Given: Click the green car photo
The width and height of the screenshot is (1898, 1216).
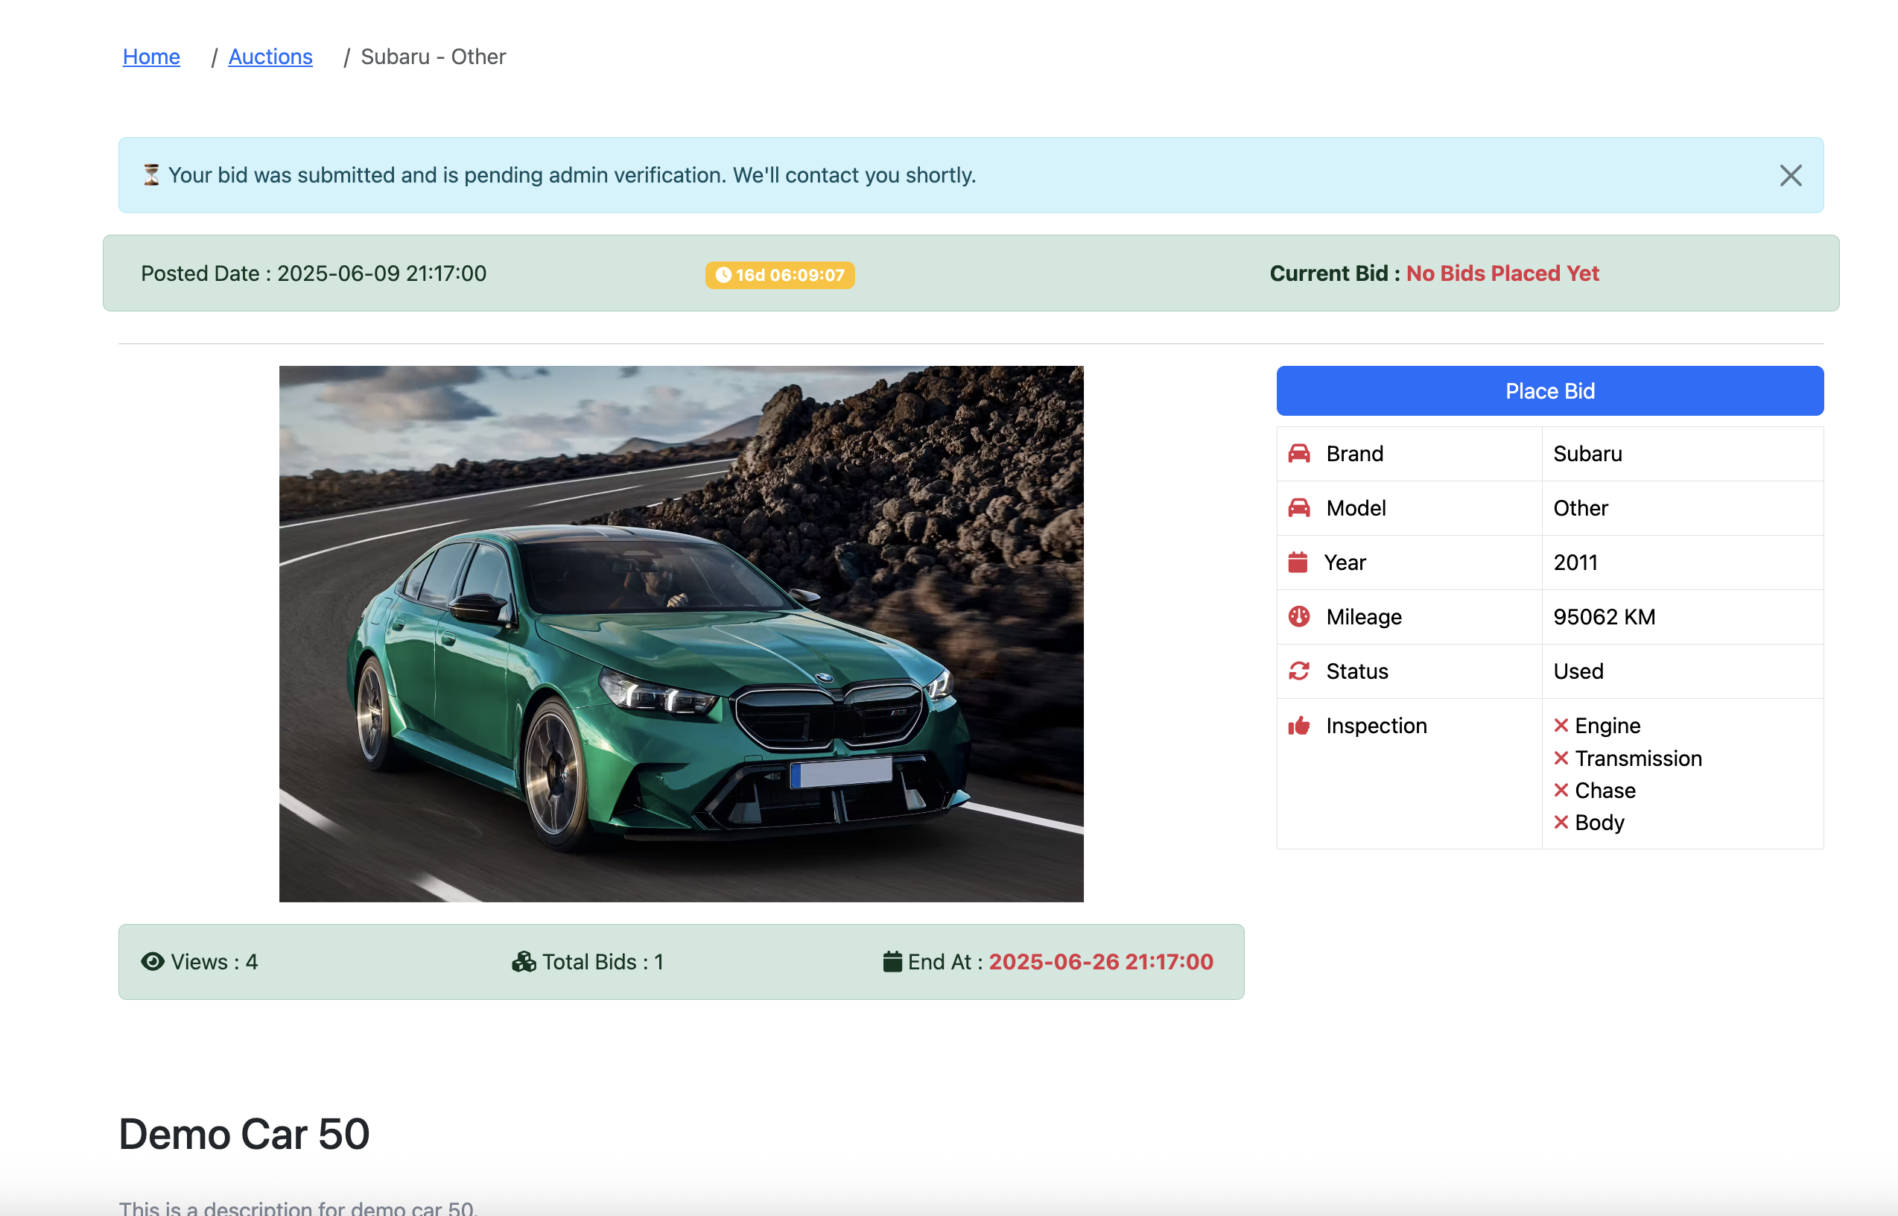Looking at the screenshot, I should (681, 633).
